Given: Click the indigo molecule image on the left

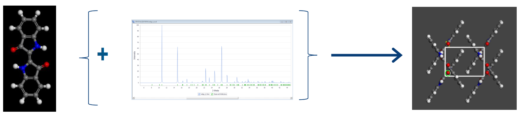Looking at the screenshot, I should click(x=30, y=58).
